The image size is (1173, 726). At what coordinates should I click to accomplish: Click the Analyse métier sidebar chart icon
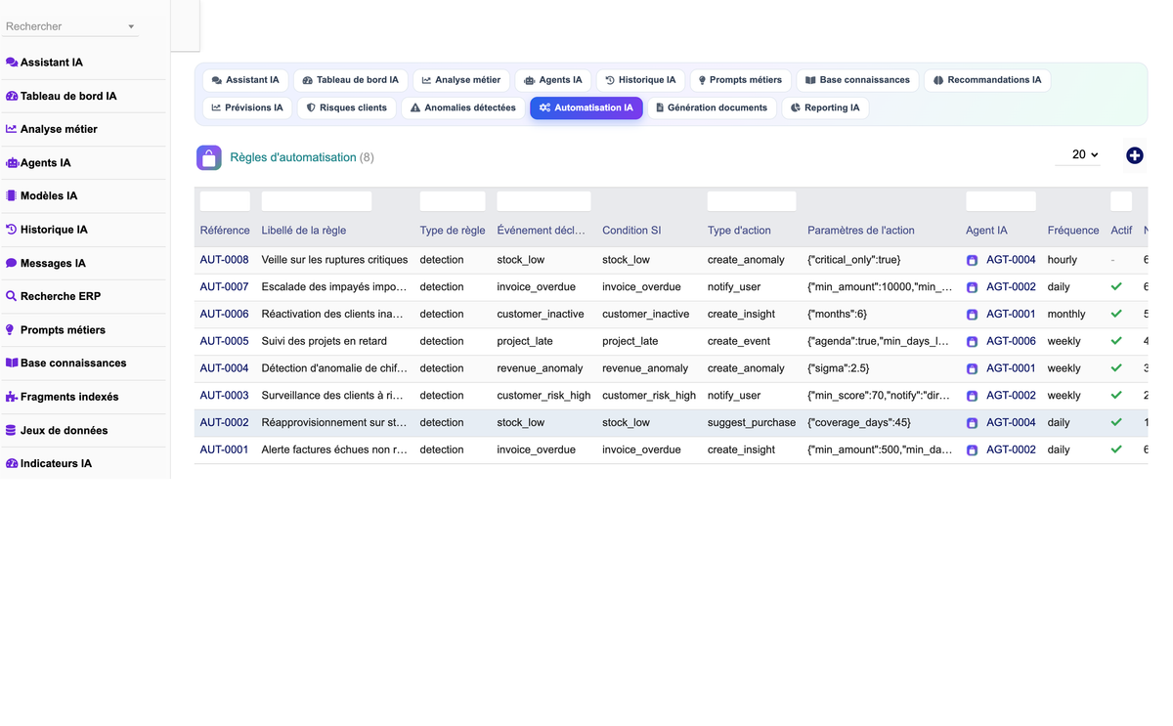12,129
